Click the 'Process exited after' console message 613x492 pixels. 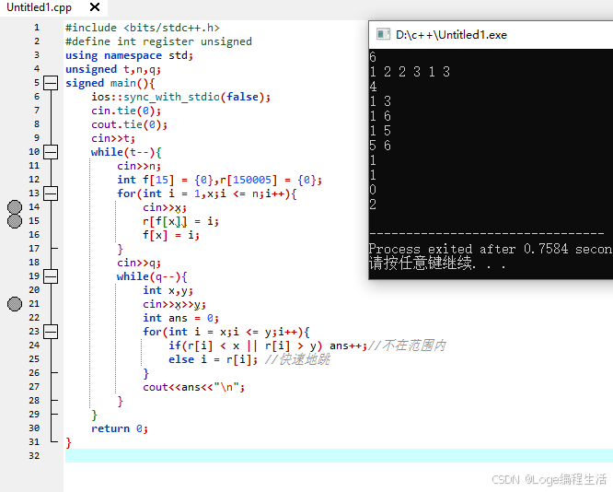coord(491,249)
